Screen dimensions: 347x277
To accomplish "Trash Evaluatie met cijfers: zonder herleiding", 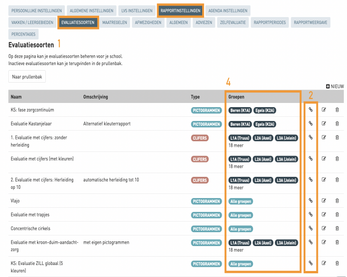I will pos(337,138).
